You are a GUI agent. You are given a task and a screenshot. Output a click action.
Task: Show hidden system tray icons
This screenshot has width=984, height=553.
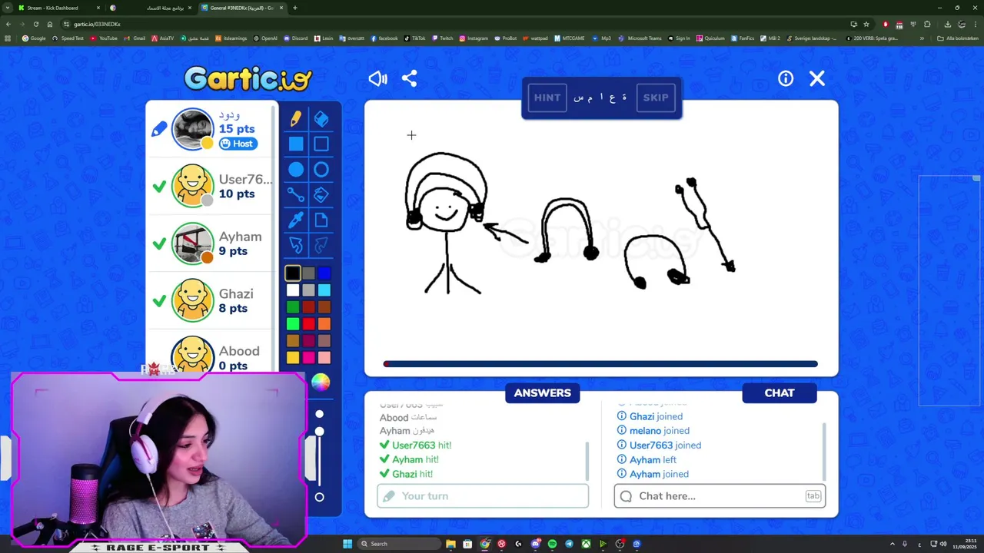[x=893, y=544]
